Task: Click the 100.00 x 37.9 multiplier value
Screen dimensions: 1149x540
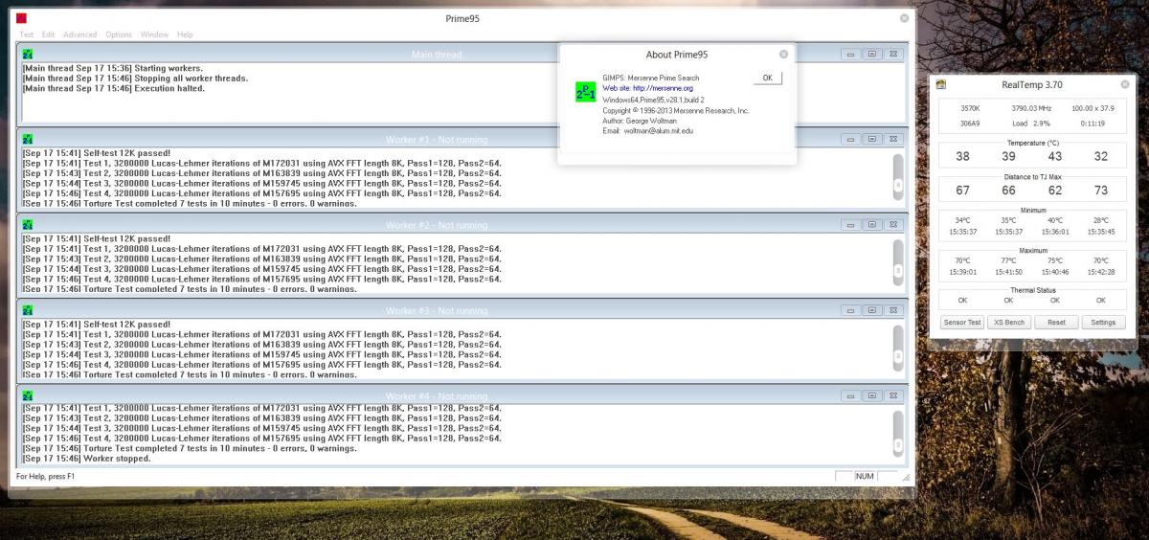Action: pos(1091,108)
